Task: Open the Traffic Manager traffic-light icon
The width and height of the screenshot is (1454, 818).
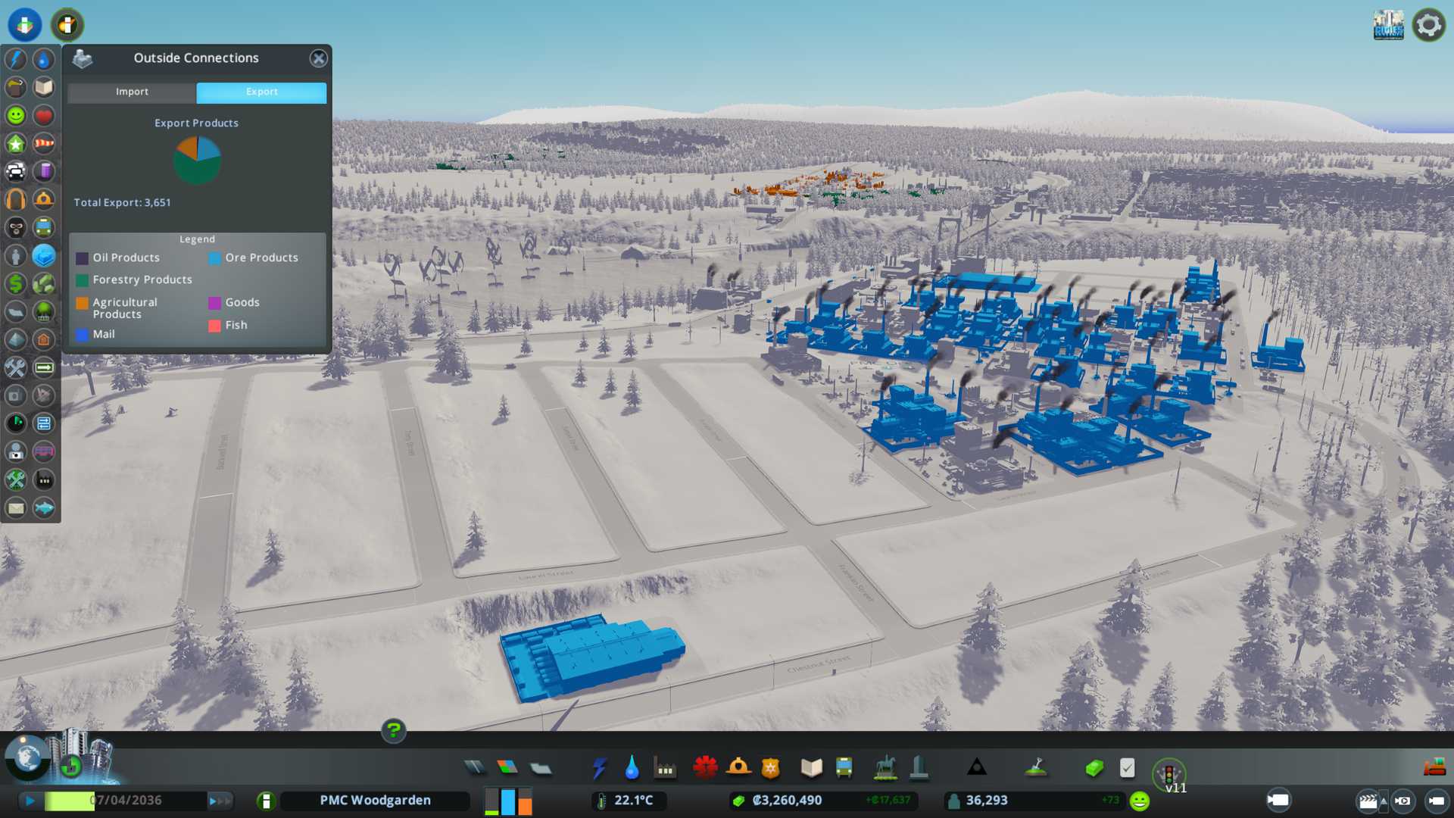Action: pyautogui.click(x=1169, y=774)
